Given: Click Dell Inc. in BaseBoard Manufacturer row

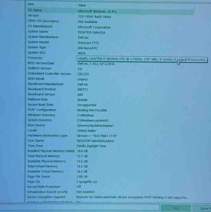Looking at the screenshot, I should (83, 84).
